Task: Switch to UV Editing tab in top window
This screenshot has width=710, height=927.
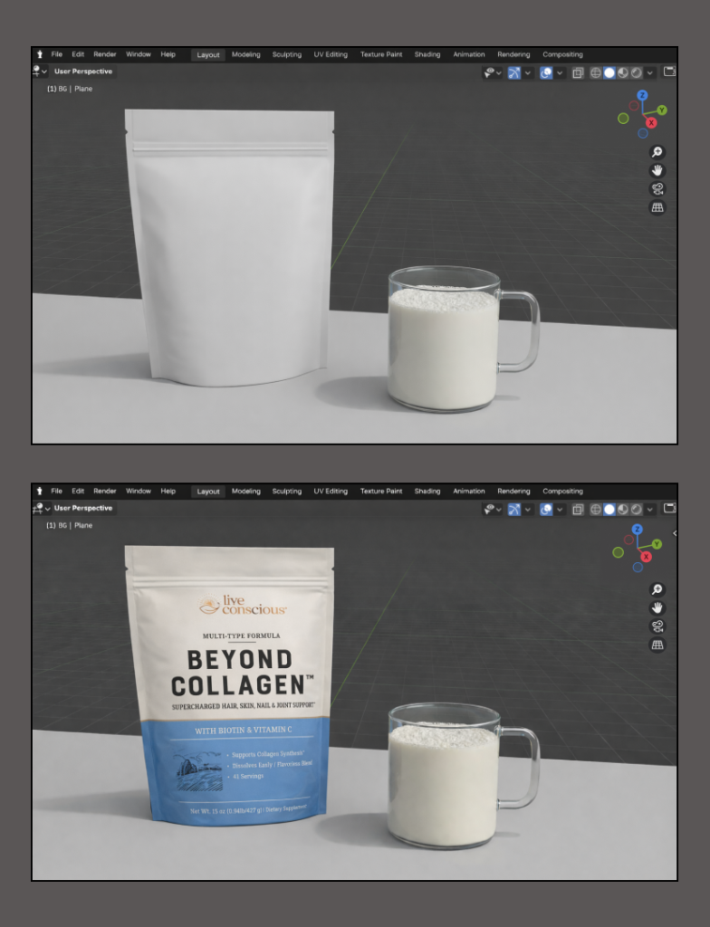Action: [x=331, y=54]
